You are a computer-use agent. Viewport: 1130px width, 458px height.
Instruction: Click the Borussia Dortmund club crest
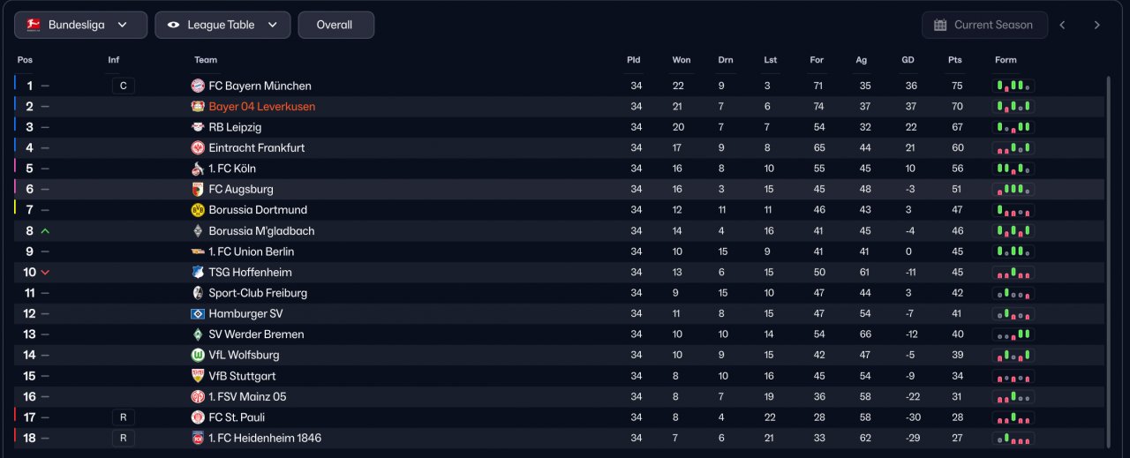(x=198, y=210)
